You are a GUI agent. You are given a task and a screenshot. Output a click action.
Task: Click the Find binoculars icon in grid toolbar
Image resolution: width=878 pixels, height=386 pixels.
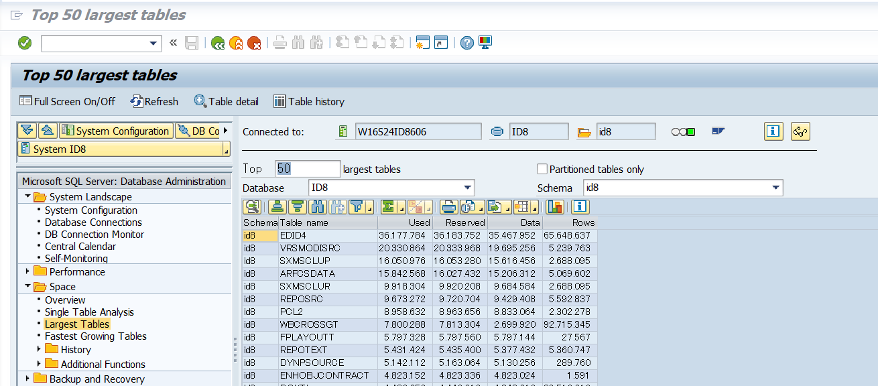coord(317,207)
